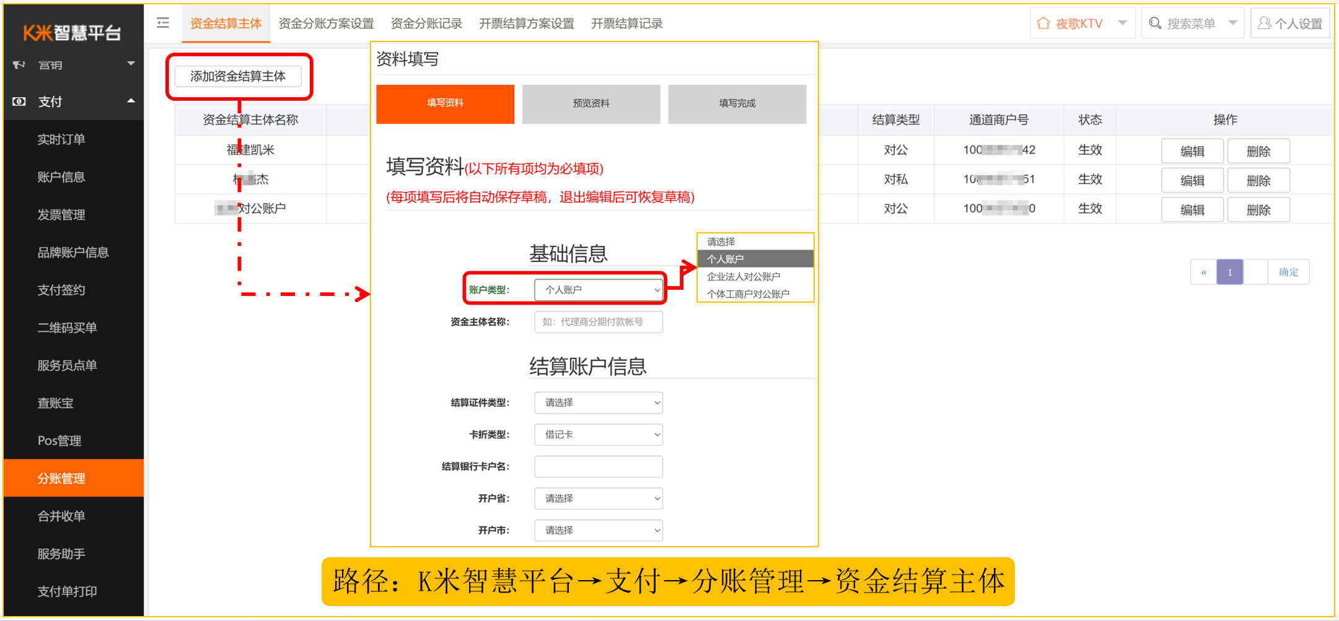Choose 请选择 in the account type list
Viewport: 1339px width, 621px height.
[755, 241]
